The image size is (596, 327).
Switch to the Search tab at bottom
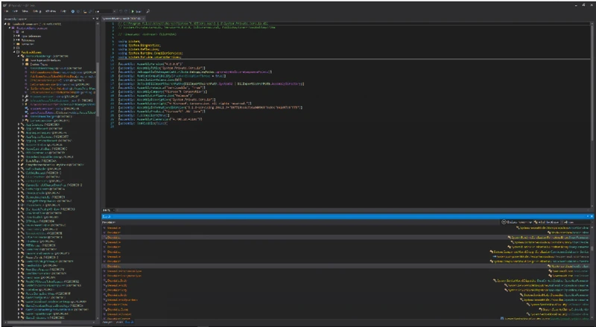click(x=129, y=322)
